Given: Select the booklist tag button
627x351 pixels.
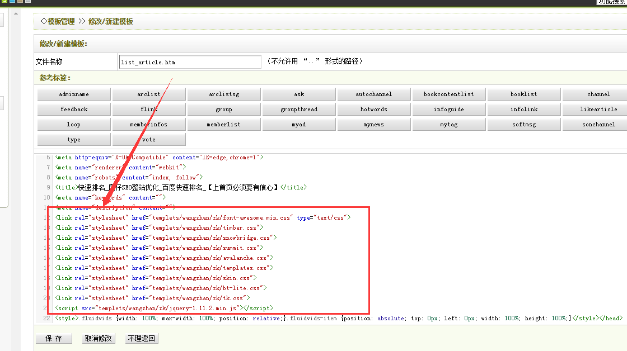Looking at the screenshot, I should 524,94.
